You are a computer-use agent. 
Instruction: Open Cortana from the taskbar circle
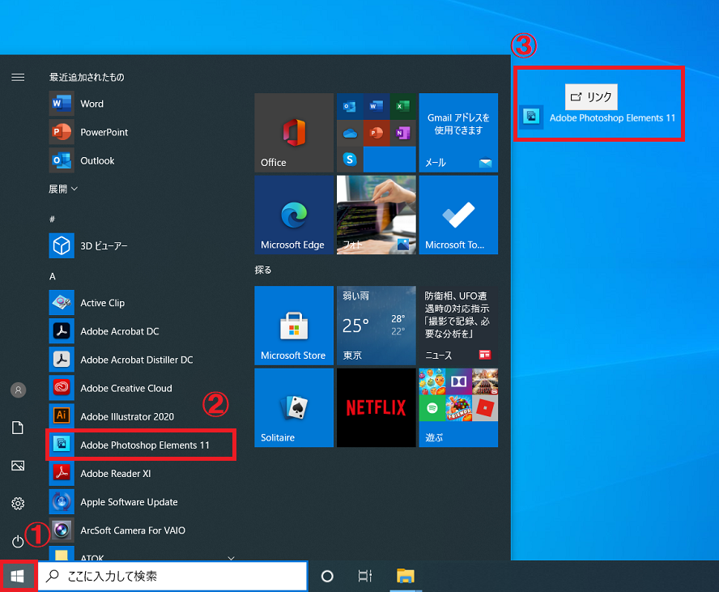327,576
